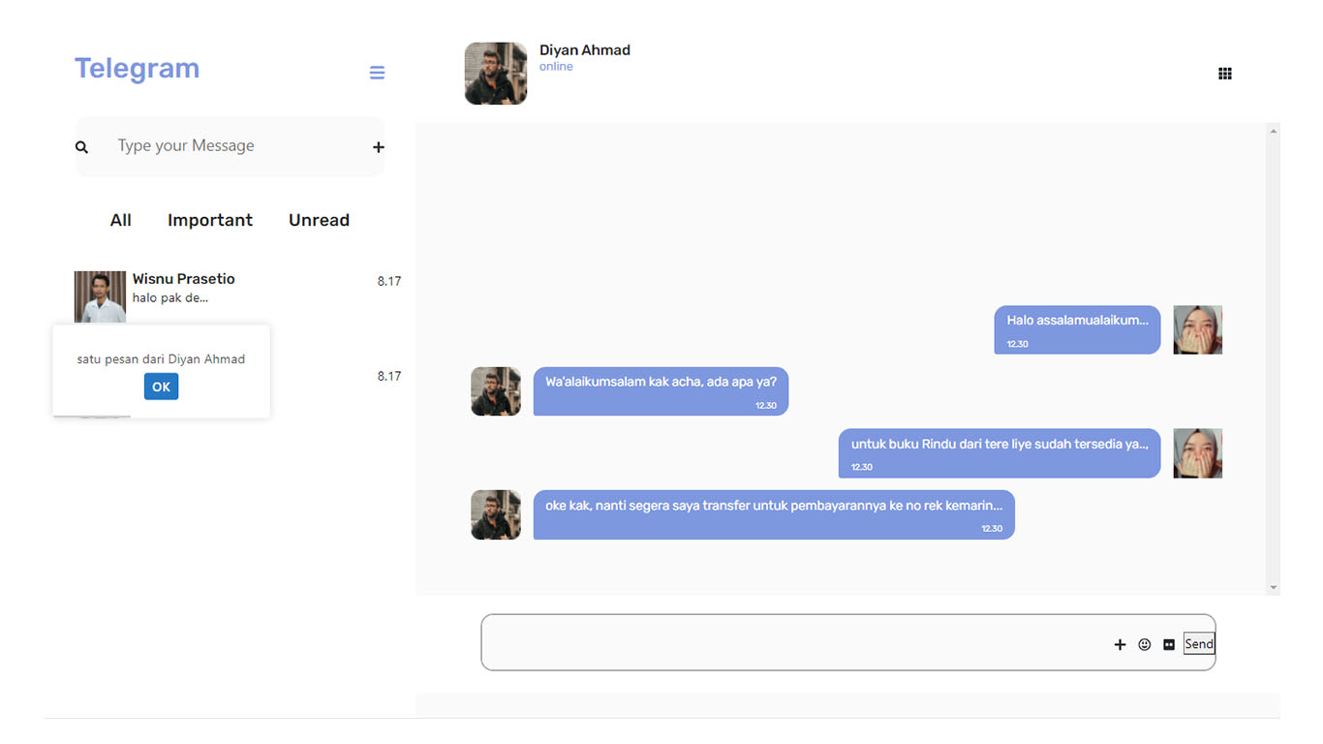Click the plus icon in the search bar
The image size is (1323, 744).
(378, 146)
